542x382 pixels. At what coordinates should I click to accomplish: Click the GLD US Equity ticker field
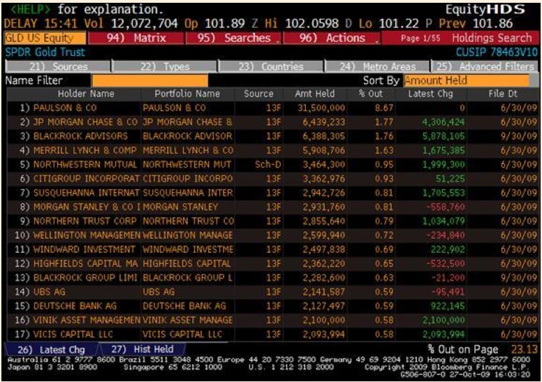[45, 38]
